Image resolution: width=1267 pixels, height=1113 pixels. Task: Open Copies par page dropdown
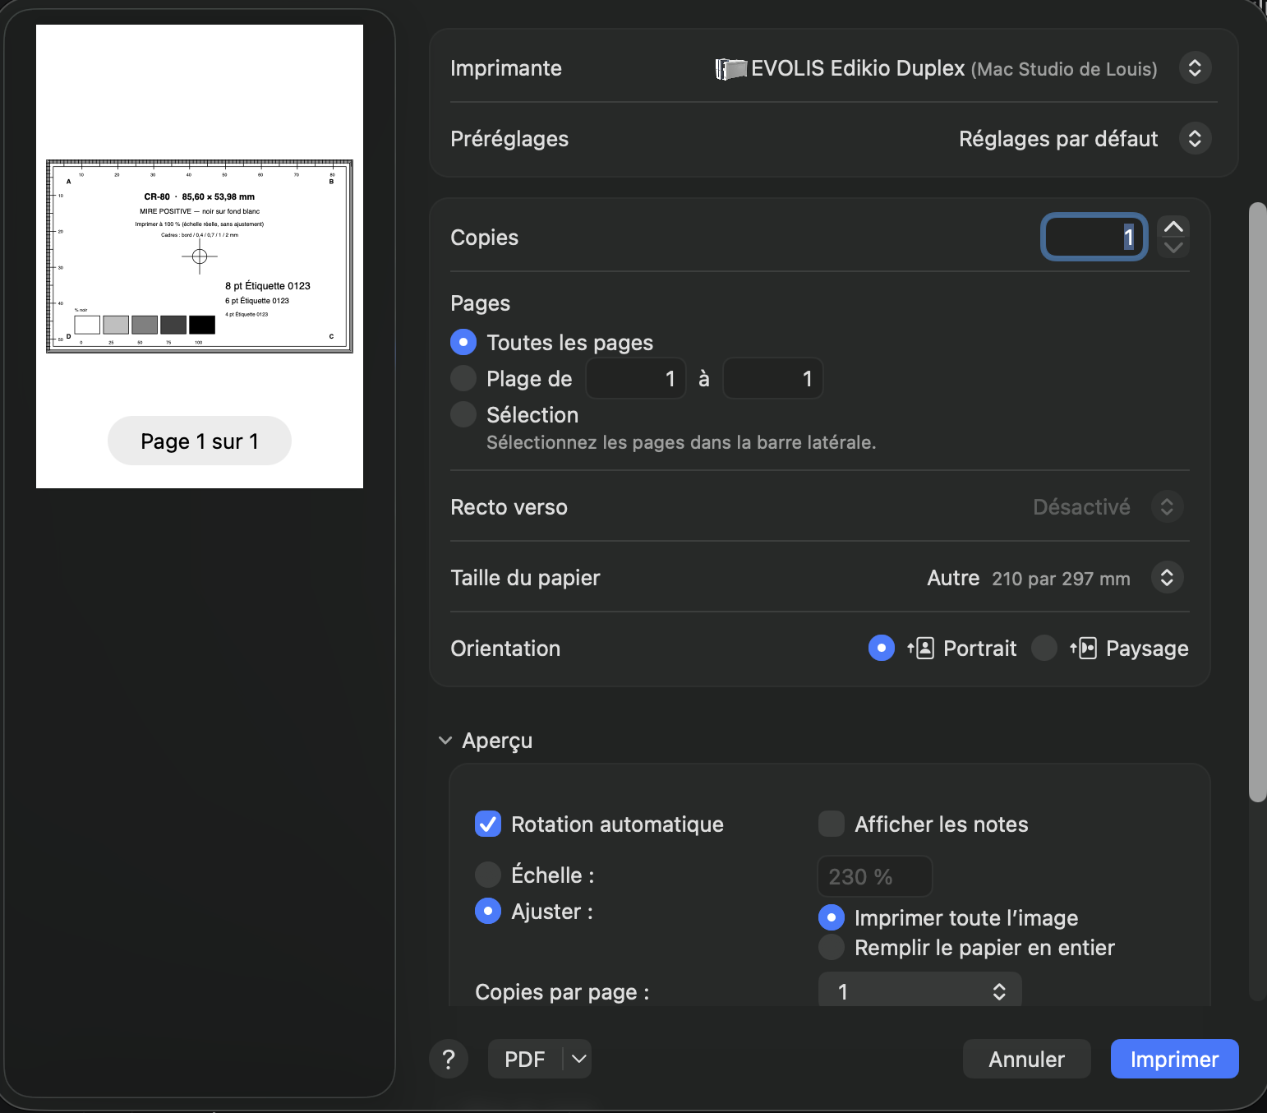tap(920, 991)
